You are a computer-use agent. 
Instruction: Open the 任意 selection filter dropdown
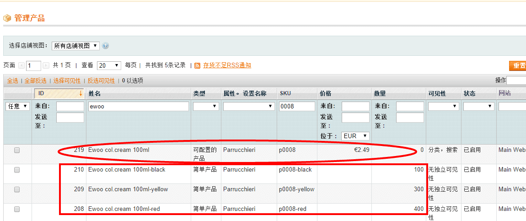pyautogui.click(x=18, y=106)
